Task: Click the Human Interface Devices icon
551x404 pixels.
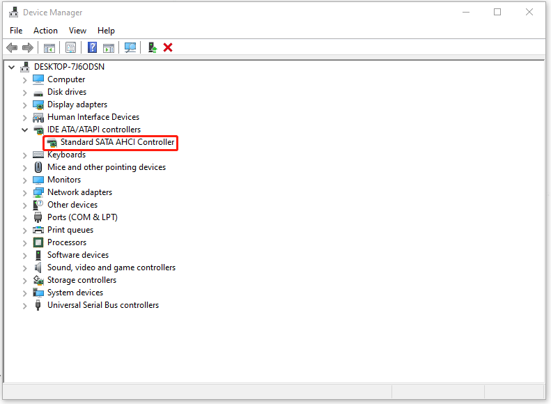Action: [x=38, y=117]
